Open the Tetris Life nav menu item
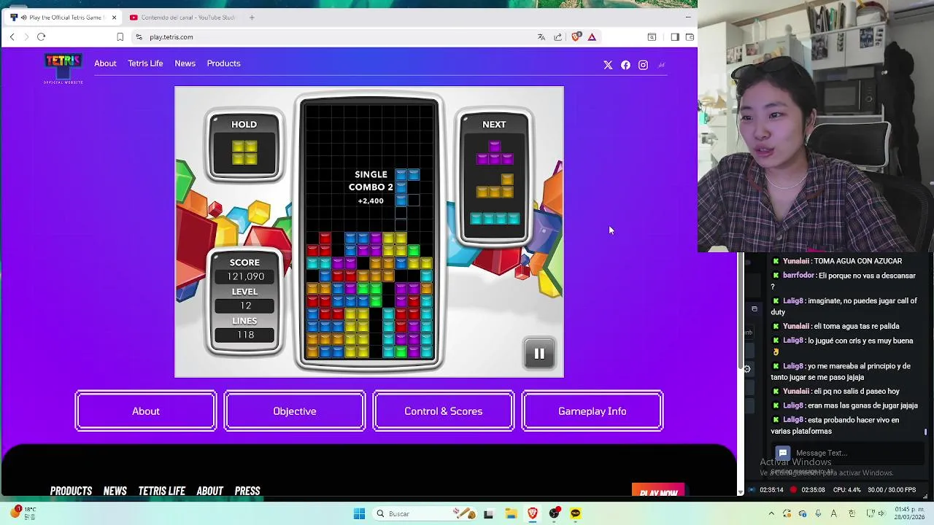 (145, 63)
